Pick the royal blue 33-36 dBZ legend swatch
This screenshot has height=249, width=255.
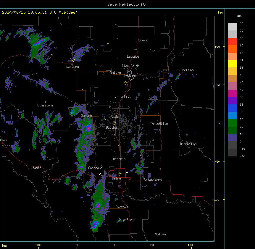pyautogui.click(x=233, y=108)
